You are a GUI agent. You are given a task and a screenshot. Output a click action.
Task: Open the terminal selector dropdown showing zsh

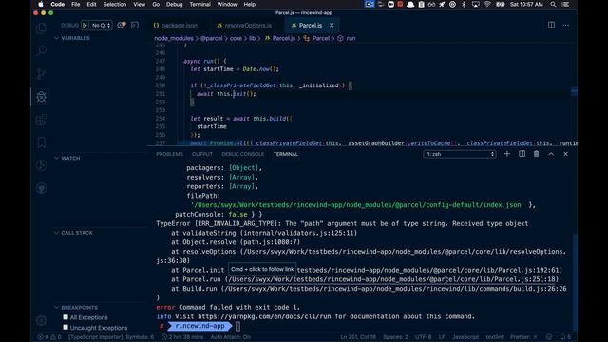pos(460,154)
